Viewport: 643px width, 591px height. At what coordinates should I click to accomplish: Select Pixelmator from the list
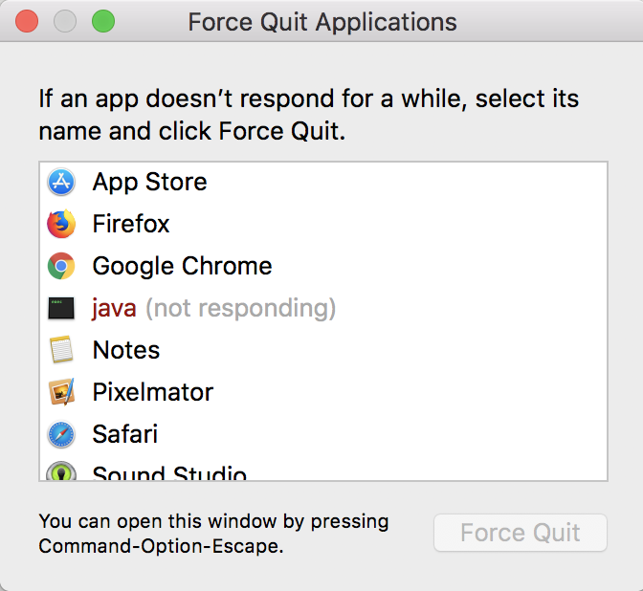[153, 392]
